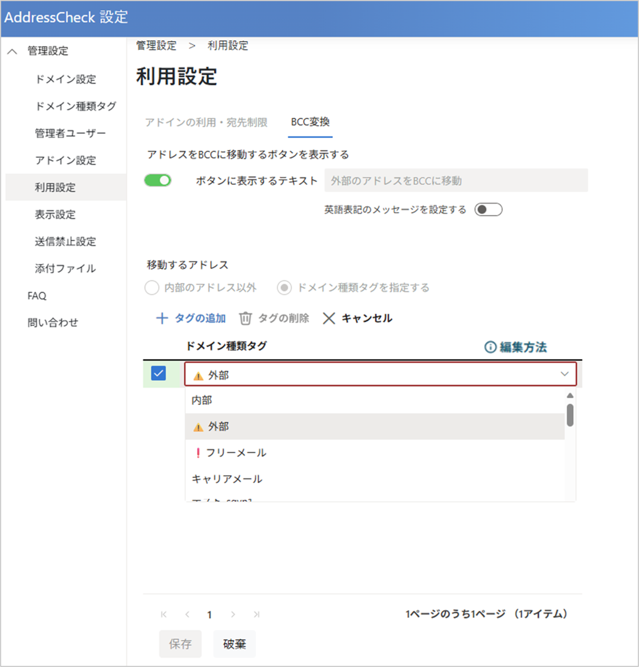The height and width of the screenshot is (667, 639).
Task: Go to next page arrow
Action: click(233, 614)
